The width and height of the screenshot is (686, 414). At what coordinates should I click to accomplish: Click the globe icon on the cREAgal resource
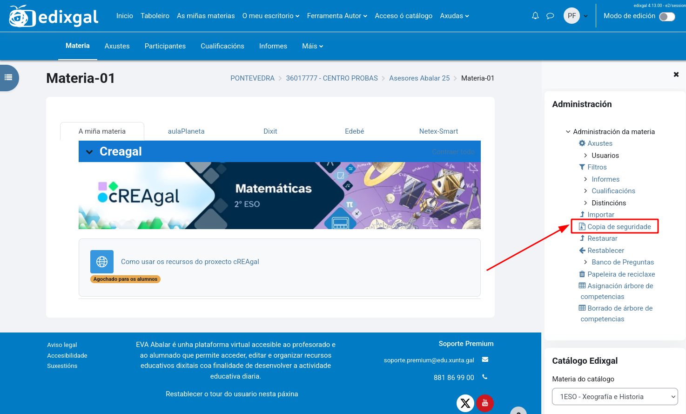point(102,261)
